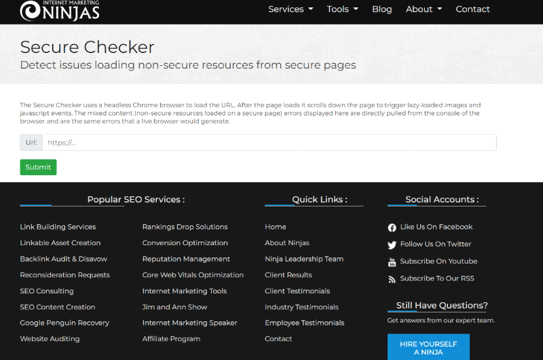Click Like Us On Facebook link
Viewport: 543px width, 360px height.
coord(436,227)
